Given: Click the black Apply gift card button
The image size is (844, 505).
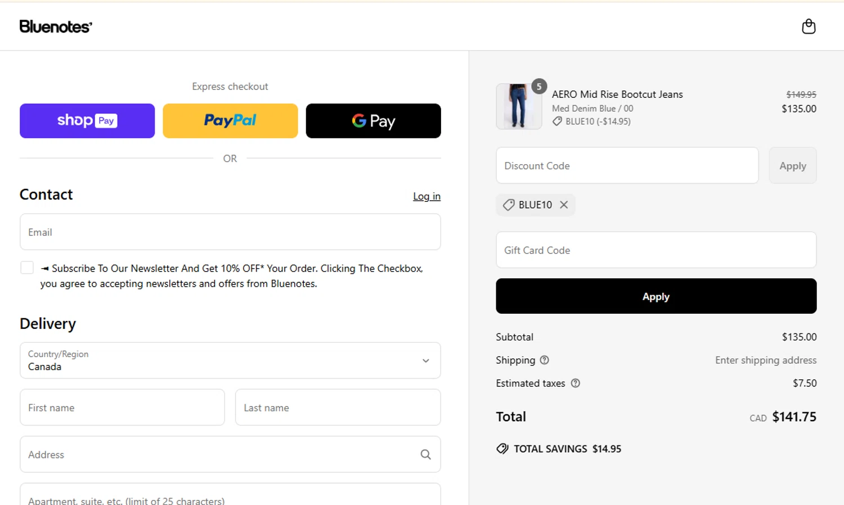Looking at the screenshot, I should (656, 296).
